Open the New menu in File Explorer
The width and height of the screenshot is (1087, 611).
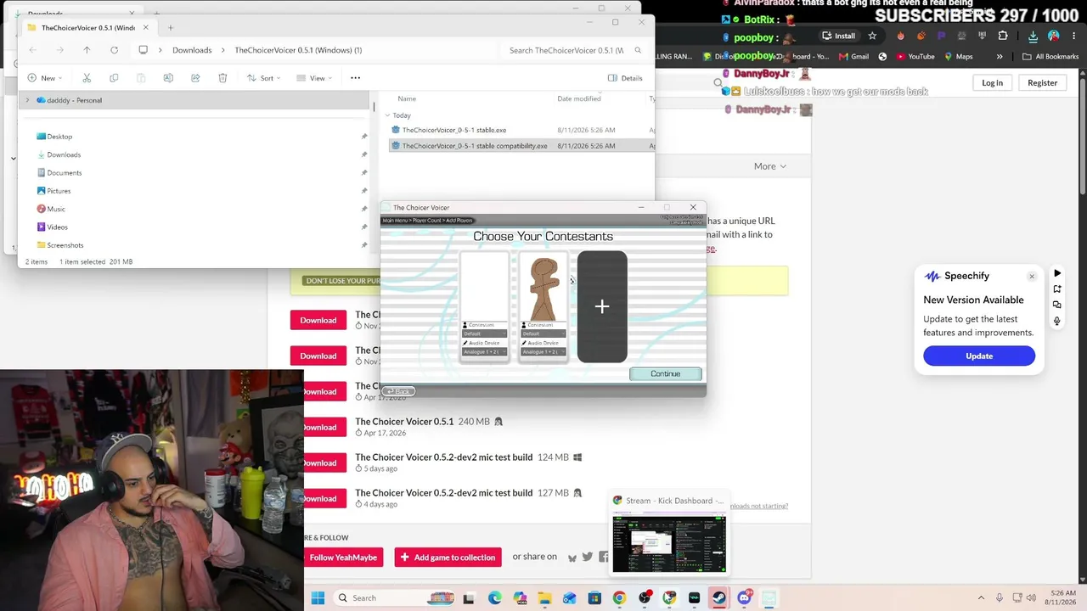point(45,78)
